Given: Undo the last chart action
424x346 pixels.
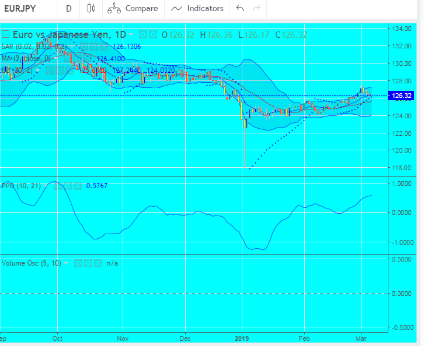Looking at the screenshot, I should [x=239, y=9].
